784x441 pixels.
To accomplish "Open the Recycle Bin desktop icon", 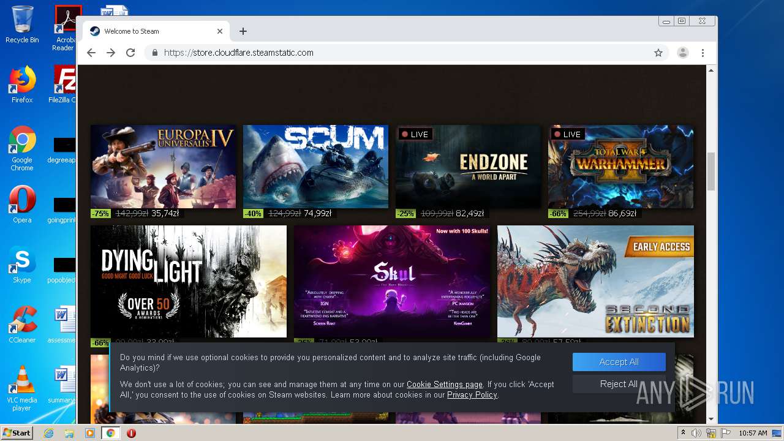I will 22,24.
